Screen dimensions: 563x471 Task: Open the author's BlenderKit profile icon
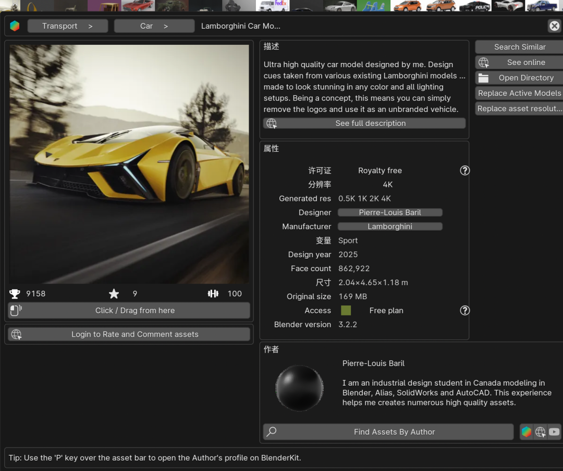click(527, 432)
